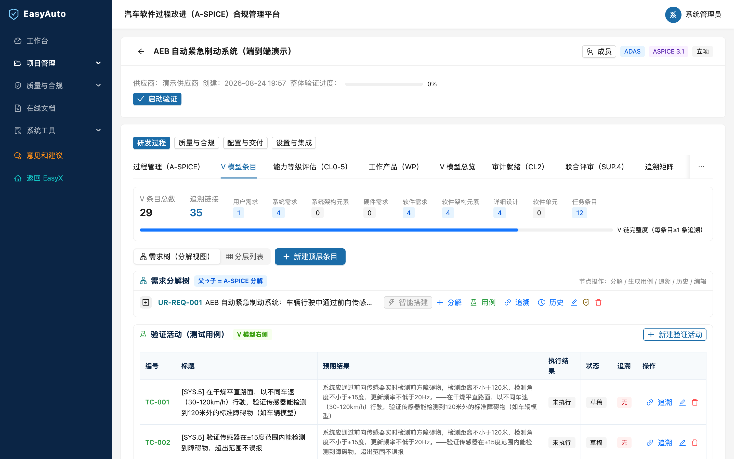Click 用户需求 count badge 1
734x459 pixels.
[239, 213]
